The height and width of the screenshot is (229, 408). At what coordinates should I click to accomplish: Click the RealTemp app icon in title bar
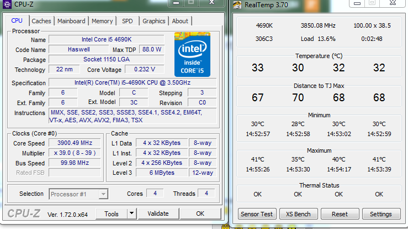click(x=237, y=4)
